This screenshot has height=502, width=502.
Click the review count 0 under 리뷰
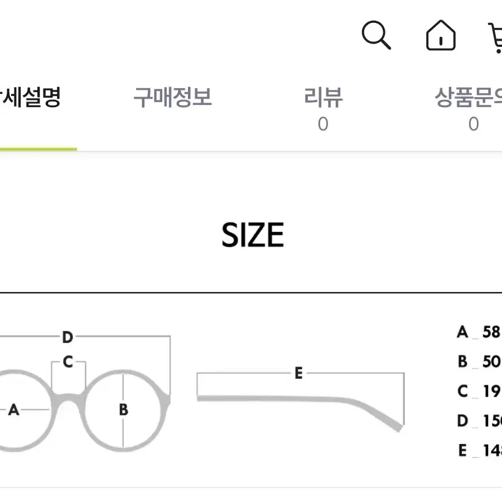[323, 124]
